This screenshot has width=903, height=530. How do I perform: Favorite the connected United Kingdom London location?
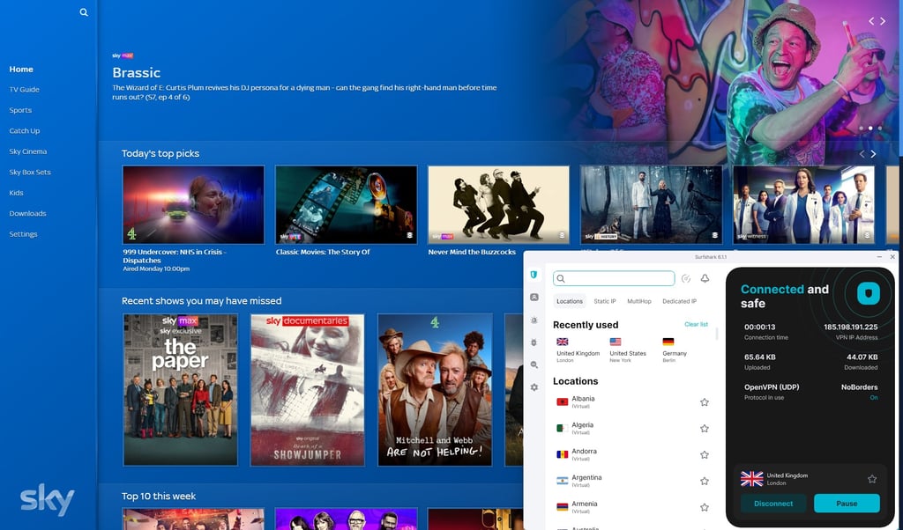[x=872, y=479]
